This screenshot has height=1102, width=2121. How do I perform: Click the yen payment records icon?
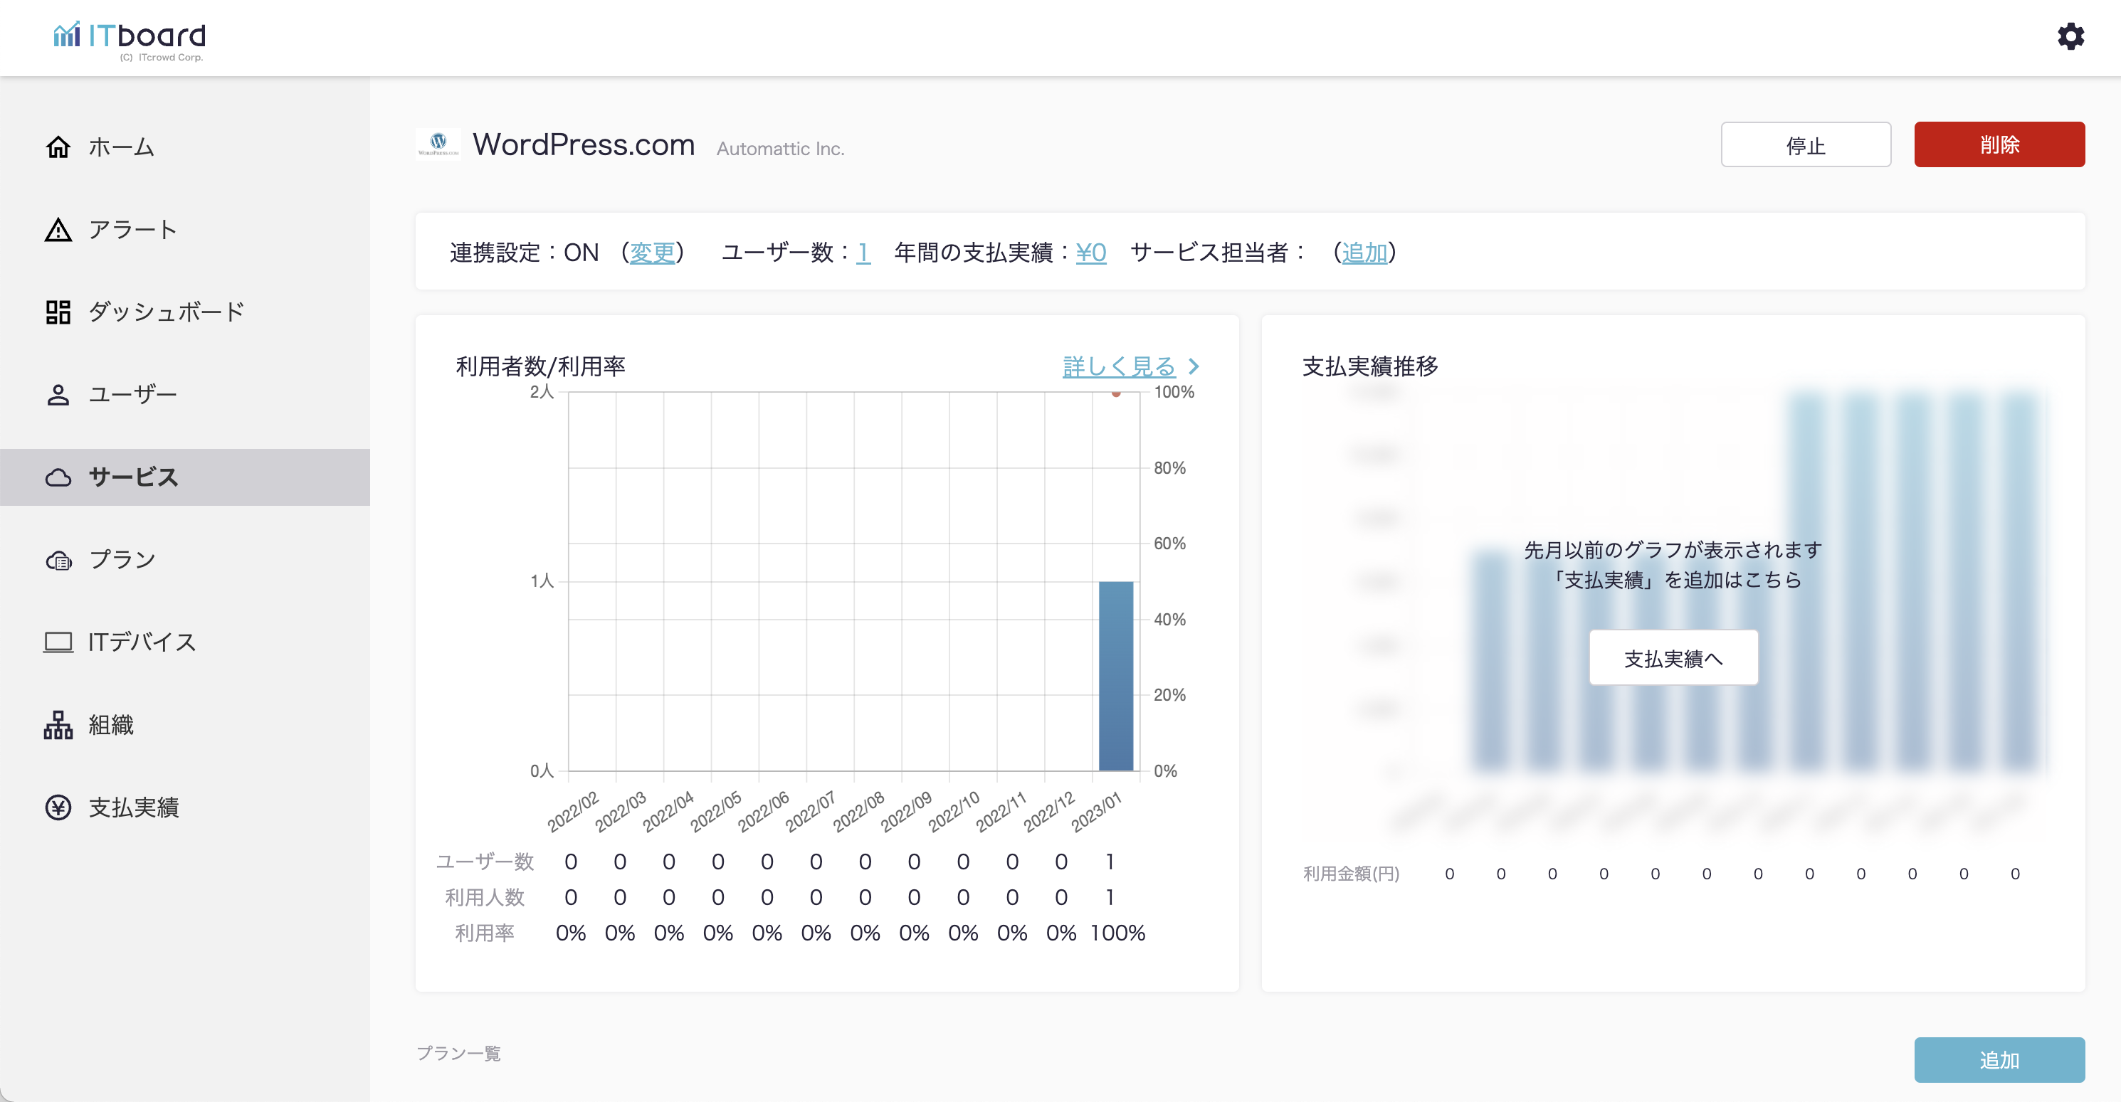(58, 807)
